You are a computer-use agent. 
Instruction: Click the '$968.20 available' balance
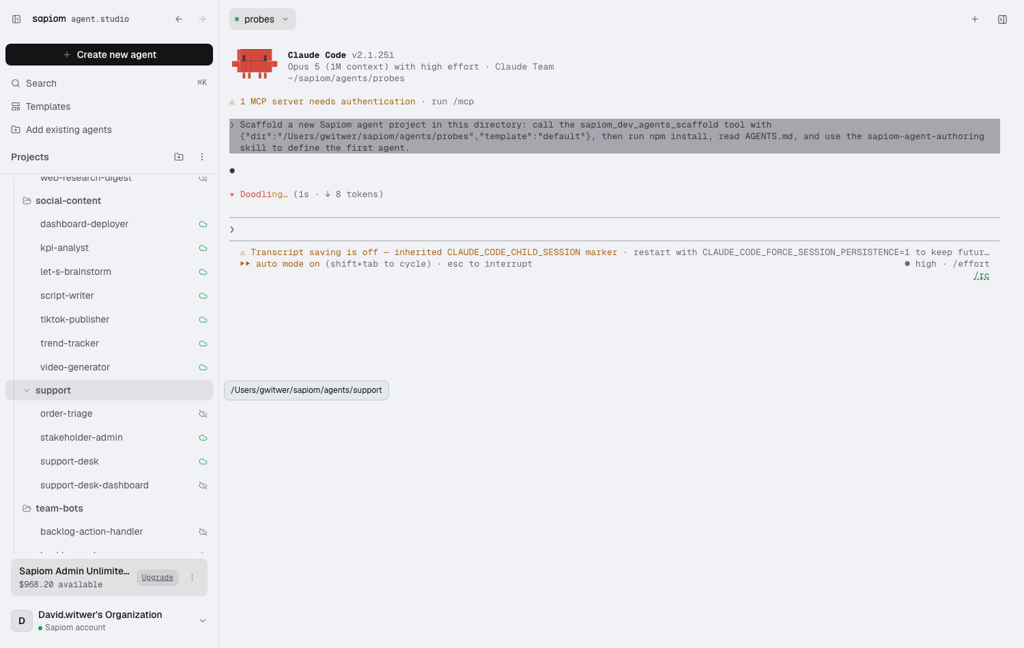(x=61, y=585)
